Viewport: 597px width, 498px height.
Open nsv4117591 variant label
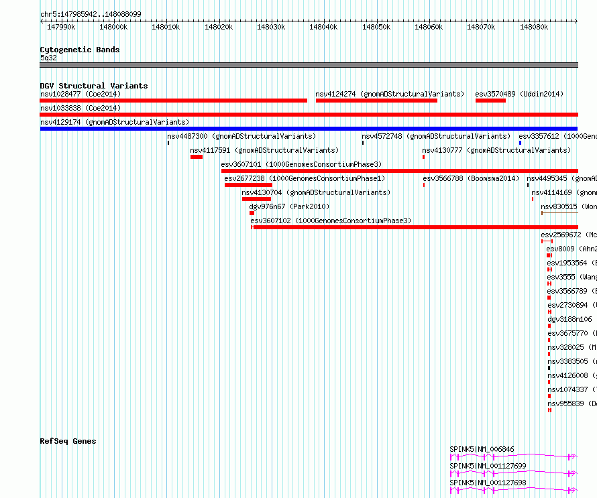tap(264, 150)
